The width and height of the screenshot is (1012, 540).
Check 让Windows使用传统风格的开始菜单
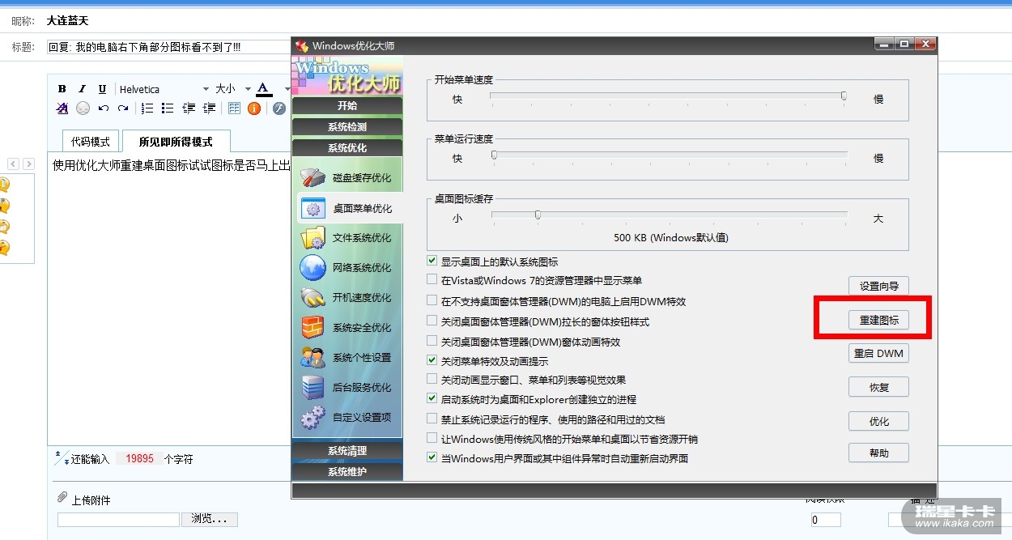432,439
